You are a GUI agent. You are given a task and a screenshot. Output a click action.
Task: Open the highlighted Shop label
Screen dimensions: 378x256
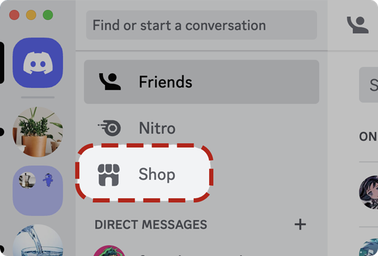click(x=157, y=174)
